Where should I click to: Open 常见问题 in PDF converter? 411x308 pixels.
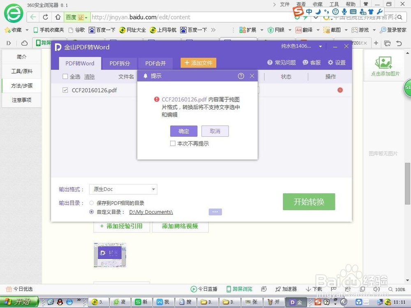(282, 62)
